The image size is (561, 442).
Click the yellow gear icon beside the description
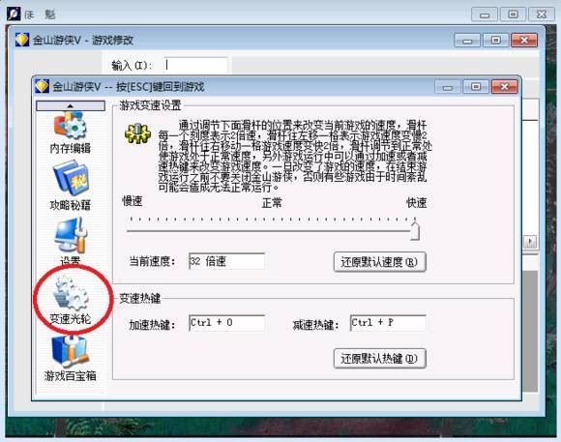(x=137, y=133)
